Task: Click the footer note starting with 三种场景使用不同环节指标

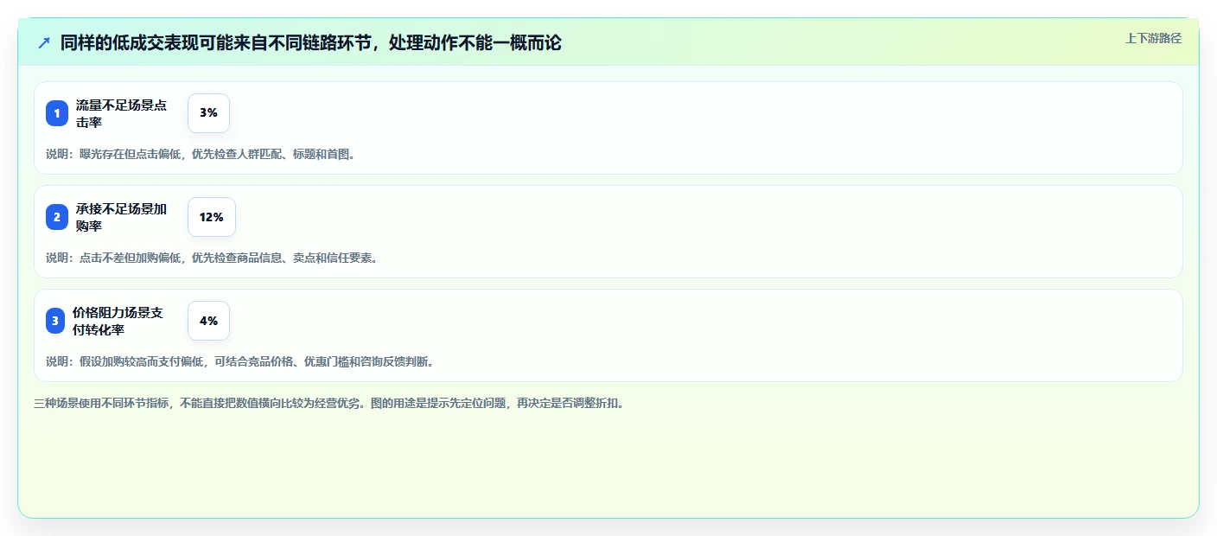Action: click(329, 403)
